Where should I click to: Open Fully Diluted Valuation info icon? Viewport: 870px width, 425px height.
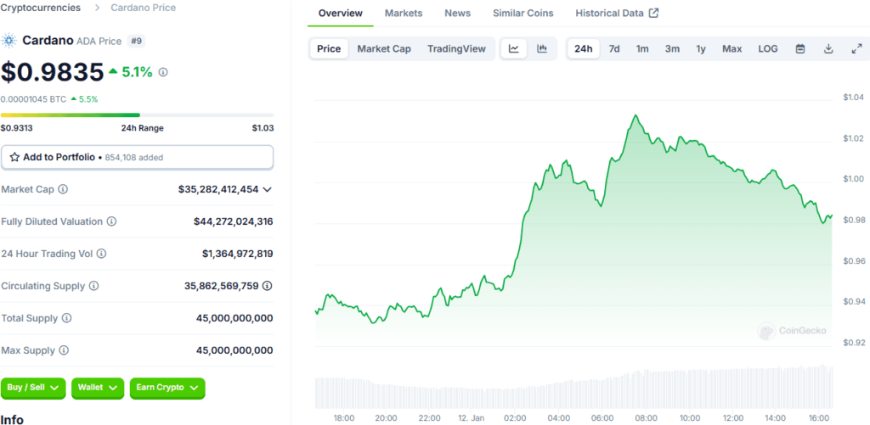111,221
